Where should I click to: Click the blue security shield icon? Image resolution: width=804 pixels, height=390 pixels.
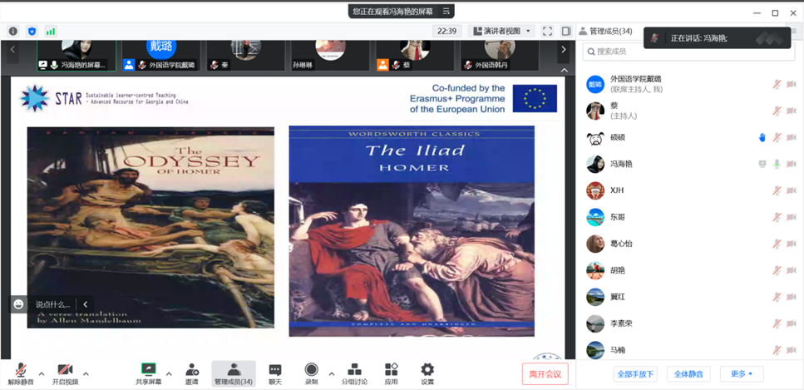32,32
